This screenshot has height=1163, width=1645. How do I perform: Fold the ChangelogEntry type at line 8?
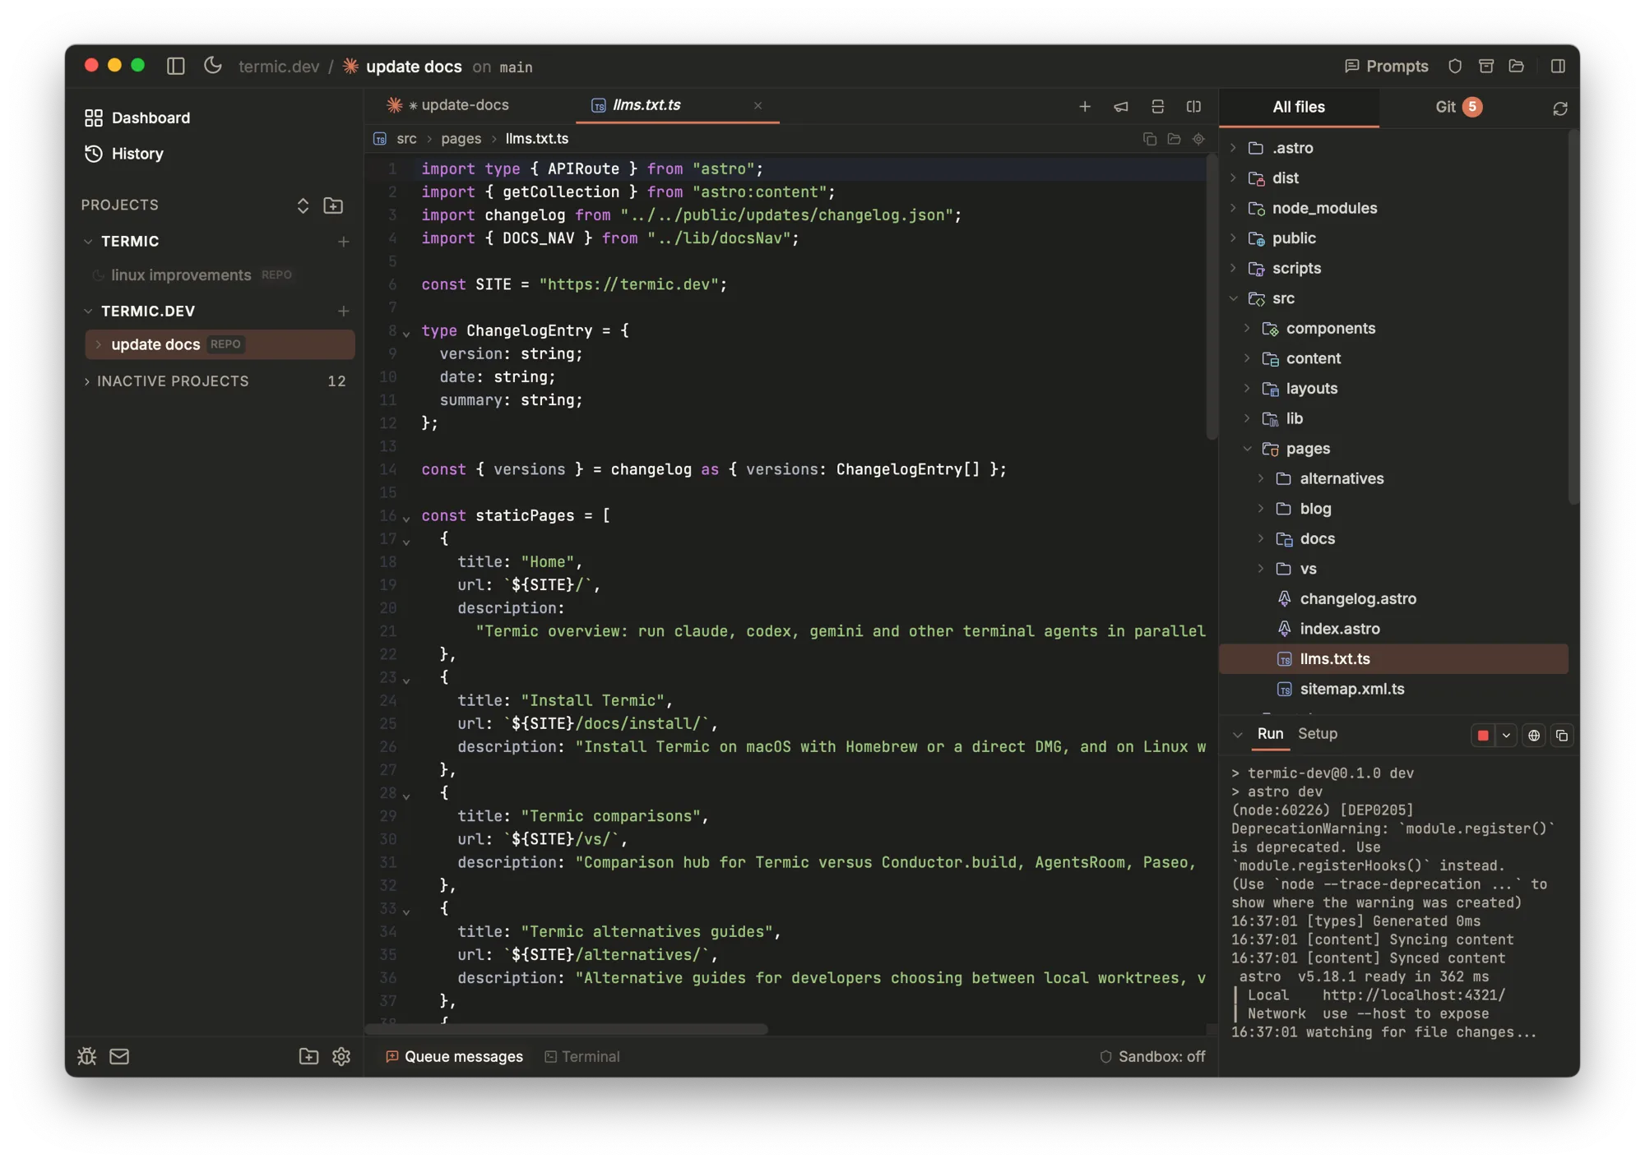coord(406,332)
